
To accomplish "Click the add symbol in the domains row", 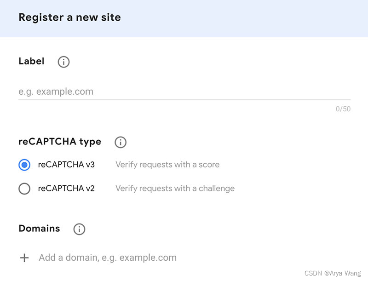I will coord(24,258).
